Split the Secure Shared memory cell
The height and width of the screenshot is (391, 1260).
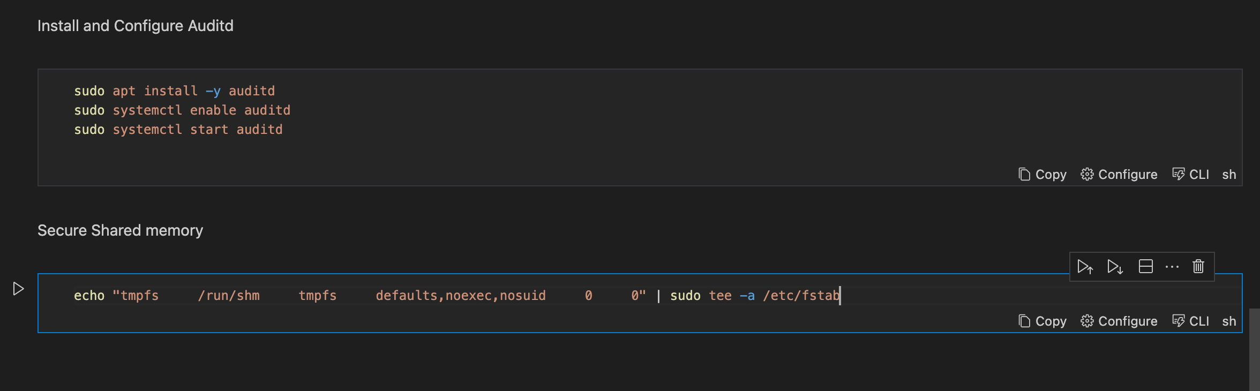coord(1145,266)
